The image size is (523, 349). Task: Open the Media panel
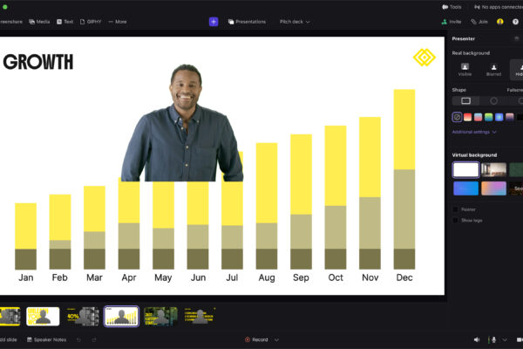click(39, 21)
